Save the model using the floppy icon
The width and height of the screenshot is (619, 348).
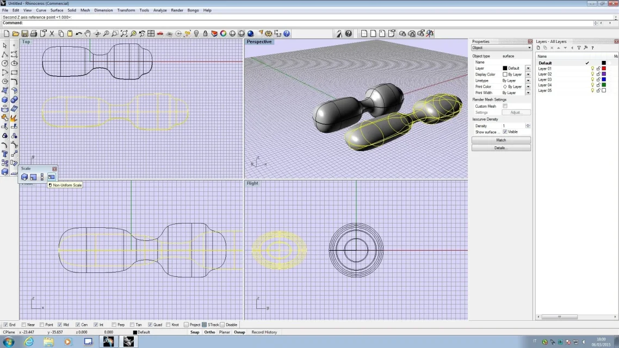point(25,34)
